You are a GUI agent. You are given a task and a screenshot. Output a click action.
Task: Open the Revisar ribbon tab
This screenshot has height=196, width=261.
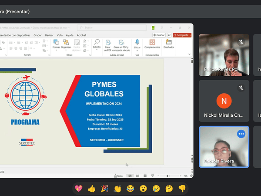[x=49, y=35]
